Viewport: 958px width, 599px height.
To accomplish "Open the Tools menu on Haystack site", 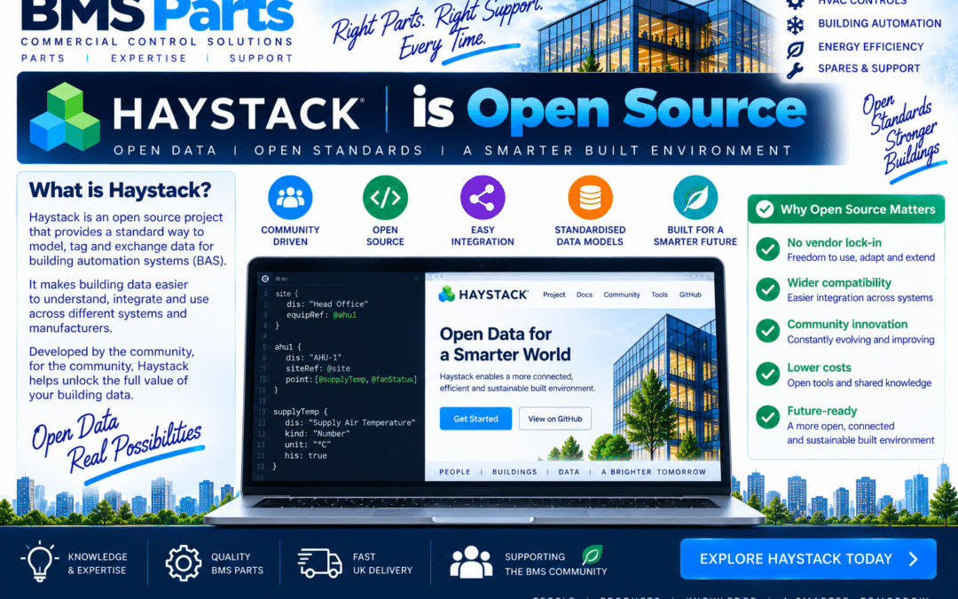I will pyautogui.click(x=659, y=295).
